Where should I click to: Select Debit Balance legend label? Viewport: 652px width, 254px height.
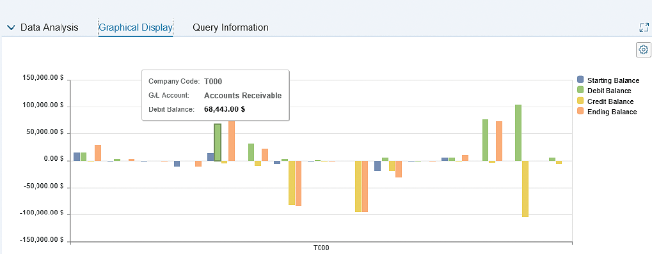(x=609, y=91)
